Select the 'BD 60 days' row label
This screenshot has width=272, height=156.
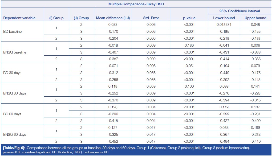[12, 114]
